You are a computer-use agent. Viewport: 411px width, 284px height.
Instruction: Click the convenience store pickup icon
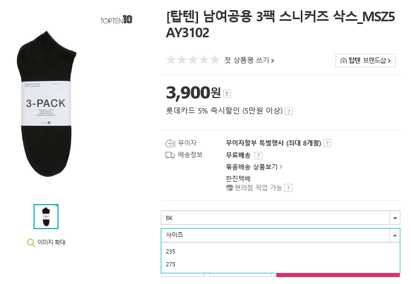click(x=229, y=188)
